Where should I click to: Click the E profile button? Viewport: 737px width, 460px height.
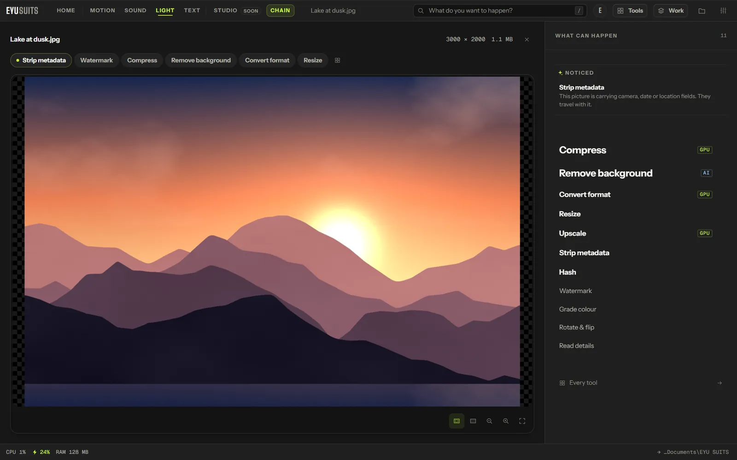(600, 11)
